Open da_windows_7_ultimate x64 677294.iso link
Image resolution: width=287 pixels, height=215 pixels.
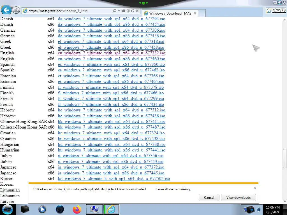point(112,19)
